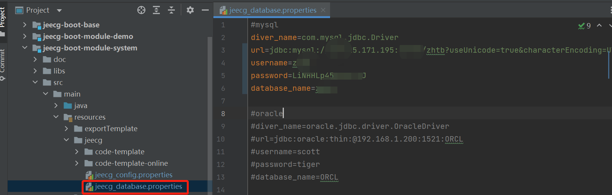This screenshot has width=612, height=195.
Task: Place cursor on #oracle comment line
Action: 267,114
